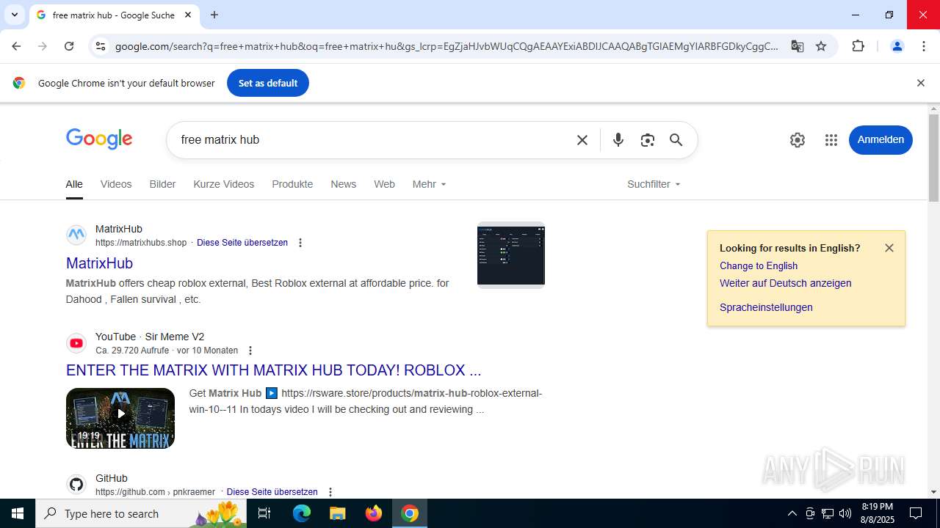Click the GitHub favicon in results
Screen dimensions: 940x528
[x=76, y=485]
